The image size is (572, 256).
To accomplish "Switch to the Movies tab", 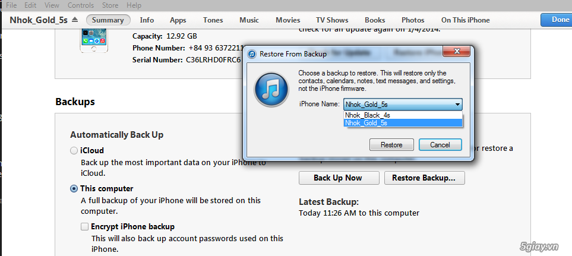I will click(288, 20).
